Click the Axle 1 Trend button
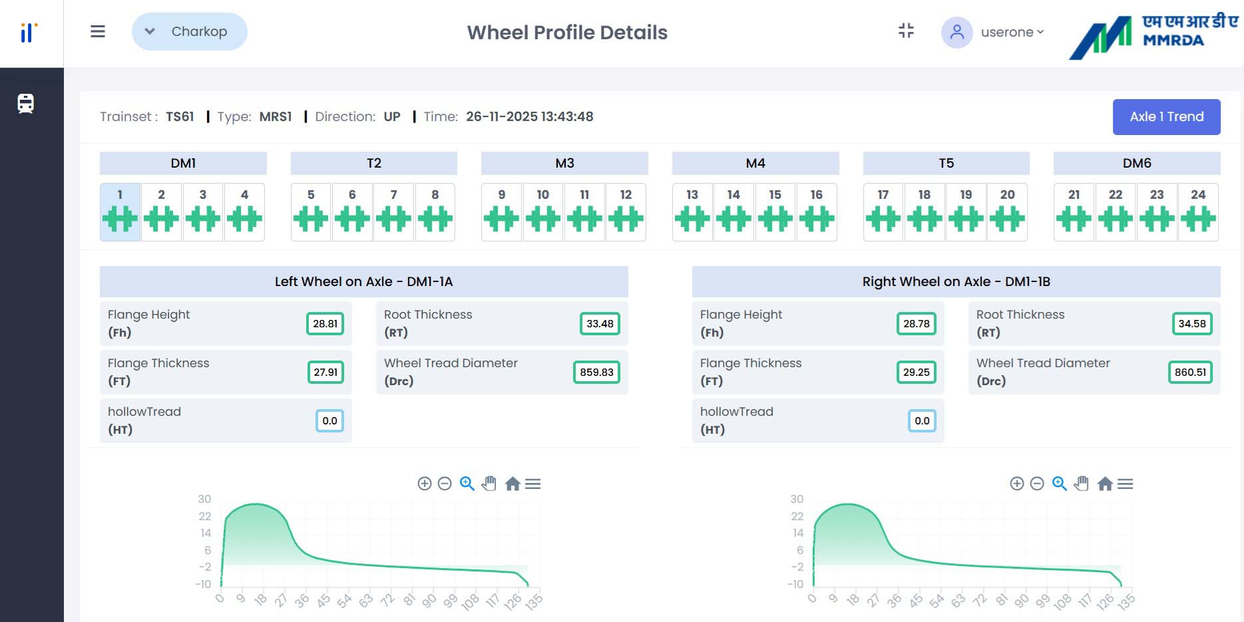 click(1166, 116)
